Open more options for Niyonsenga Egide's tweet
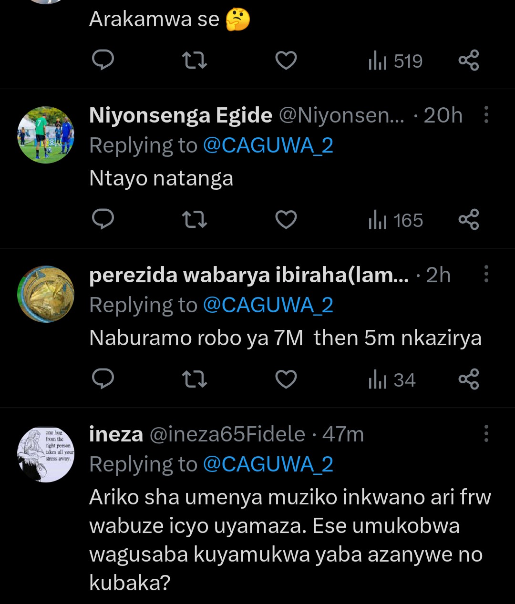The height and width of the screenshot is (604, 515). point(486,115)
